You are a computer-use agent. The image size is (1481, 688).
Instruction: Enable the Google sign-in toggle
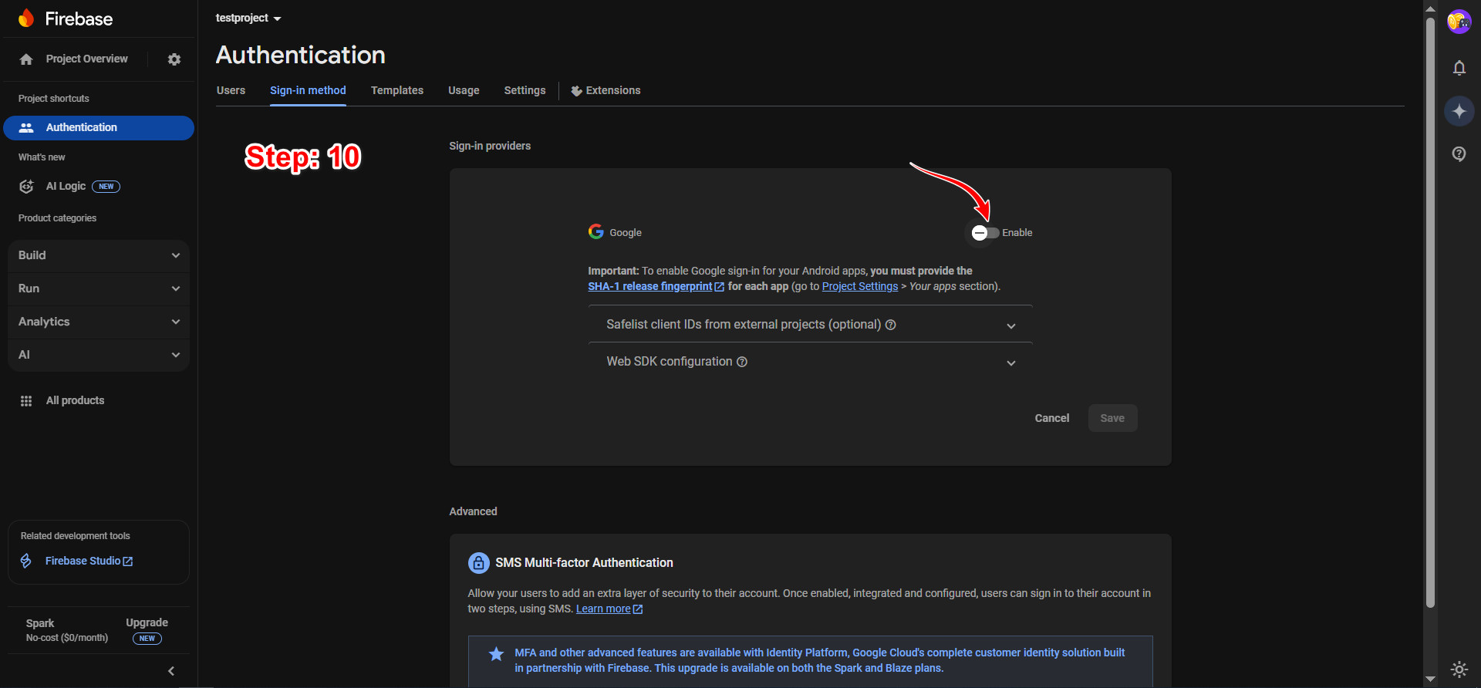click(985, 233)
